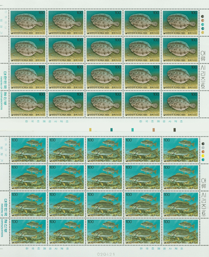Screen dimensions: 209x257
Task: Click the serial number 020421
Action: (x=106, y=254)
